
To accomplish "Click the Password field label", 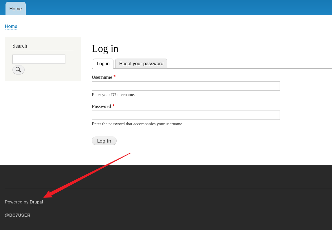I will 101,106.
